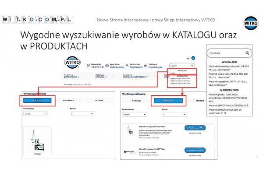Select Metanol cz.d.a. (min. 99,8%) ACS, ISO suggestion
This screenshot has width=263, height=175.
pyautogui.click(x=228, y=76)
